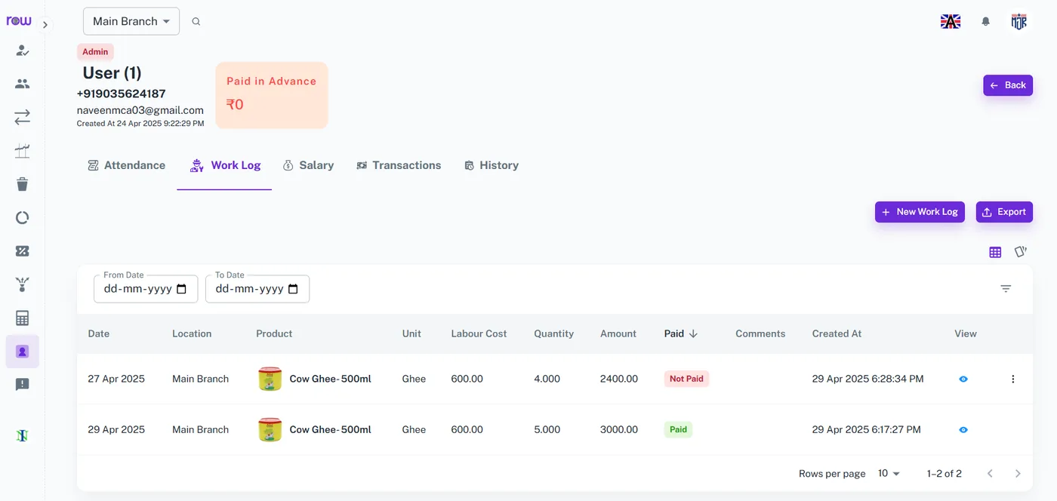Viewport: 1057px width, 501px height.
Task: Click the quantity 5.000 cell
Action: point(547,429)
